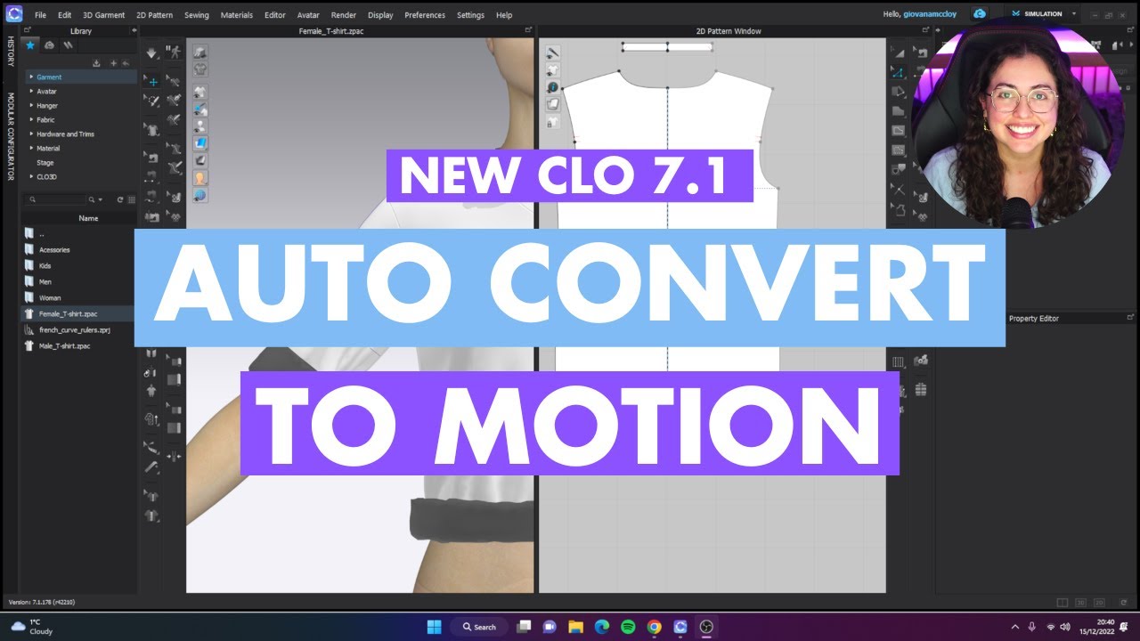
Task: Open the weather widget showing Cloudy
Action: 31,627
